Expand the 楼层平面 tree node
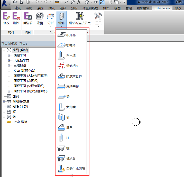Image resolution: width=184 pixels, height=177 pixels. click(x=9, y=55)
